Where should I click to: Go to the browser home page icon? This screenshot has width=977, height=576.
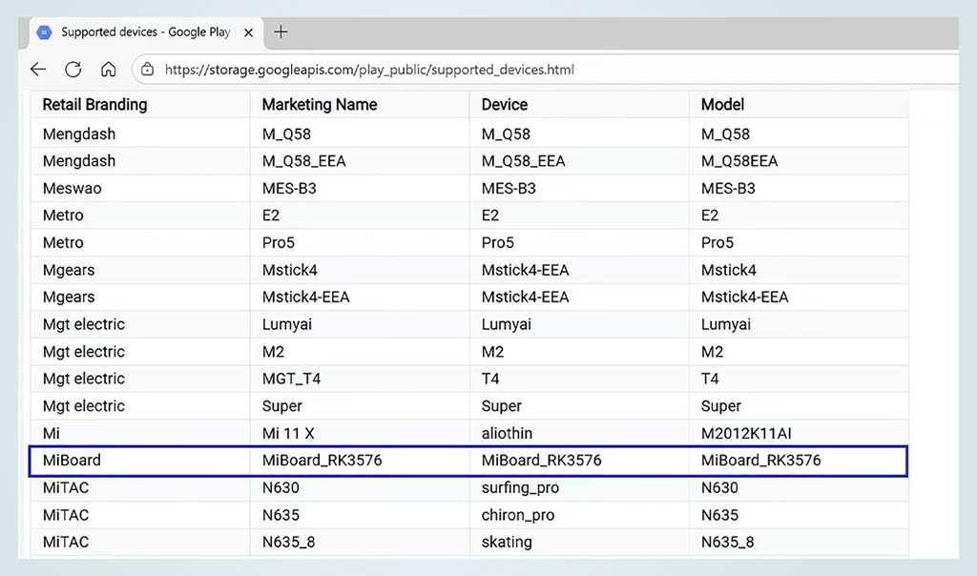109,70
